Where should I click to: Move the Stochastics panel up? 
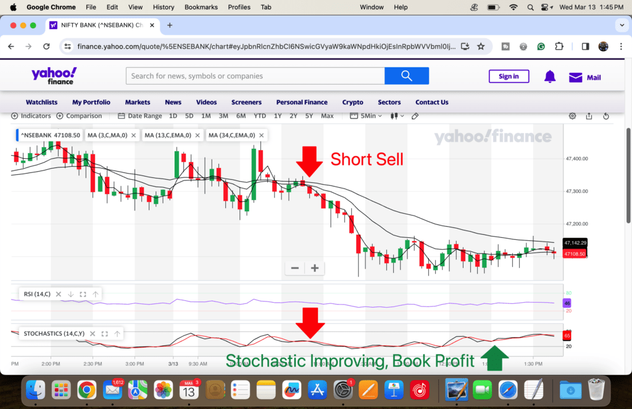click(x=117, y=334)
